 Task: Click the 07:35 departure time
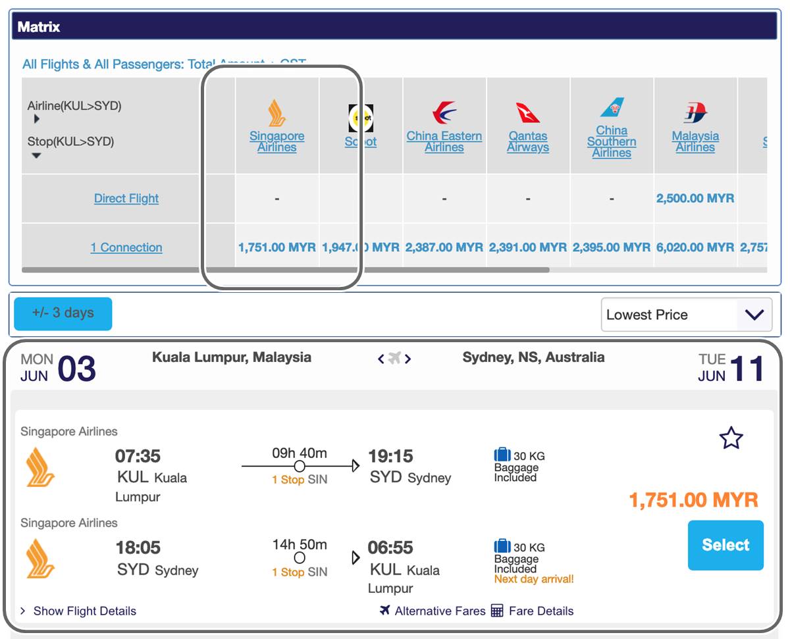138,456
